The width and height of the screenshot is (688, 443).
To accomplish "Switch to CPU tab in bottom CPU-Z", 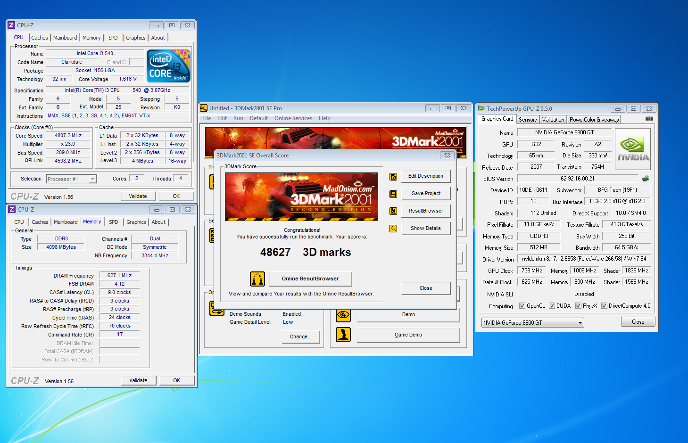I will [x=19, y=222].
